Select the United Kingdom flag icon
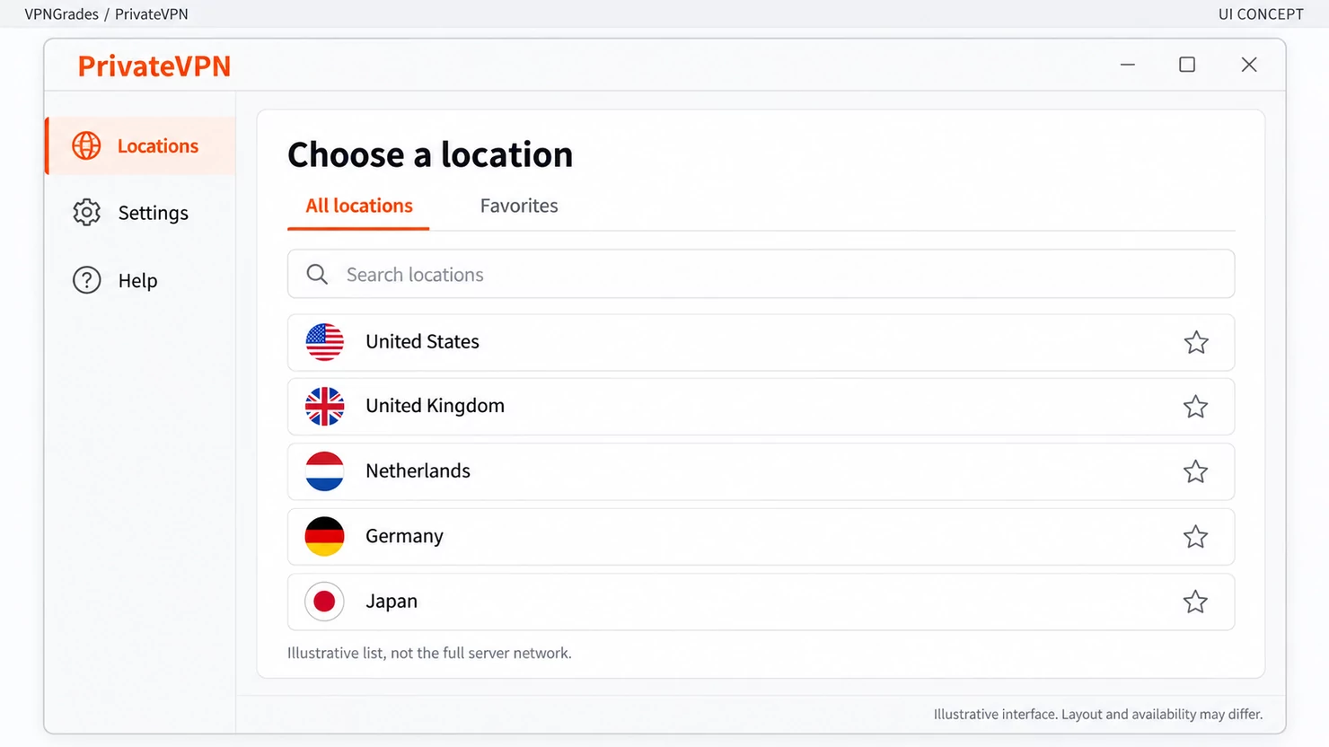Viewport: 1329px width, 747px height. [324, 407]
